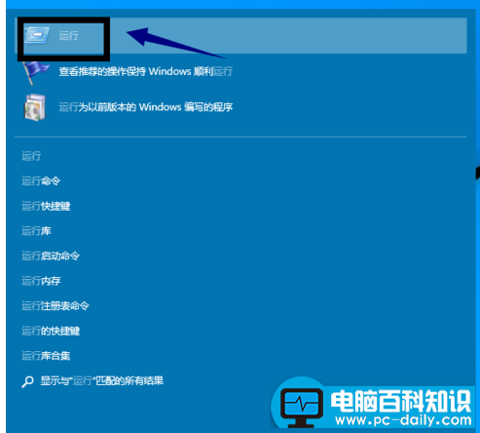The width and height of the screenshot is (480, 433).
Task: Click the program compatibility disc icon
Action: click(34, 107)
